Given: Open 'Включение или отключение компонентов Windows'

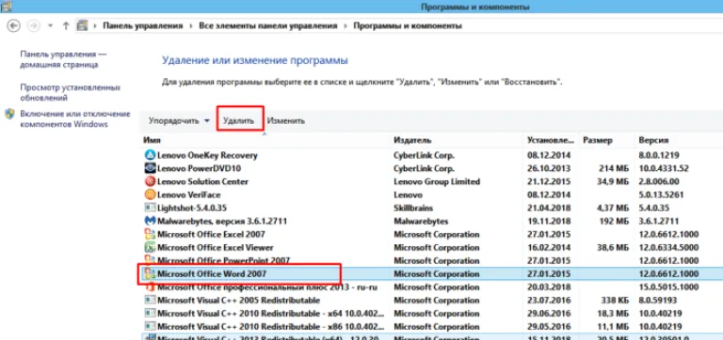Looking at the screenshot, I should tap(75, 118).
